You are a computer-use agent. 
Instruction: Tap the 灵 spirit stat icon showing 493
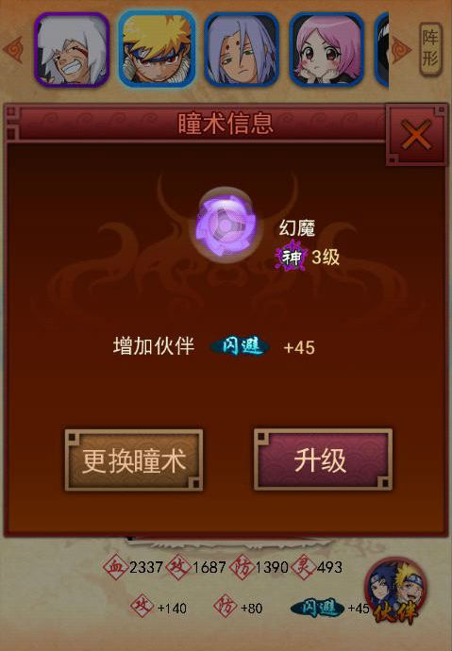304,566
